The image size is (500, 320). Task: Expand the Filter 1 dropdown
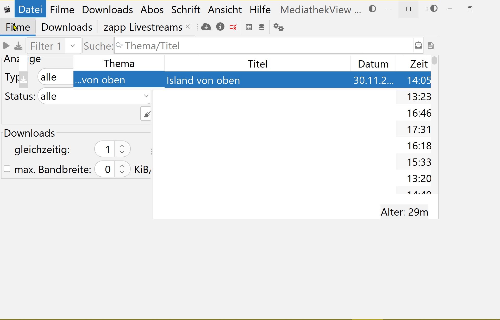pos(73,46)
